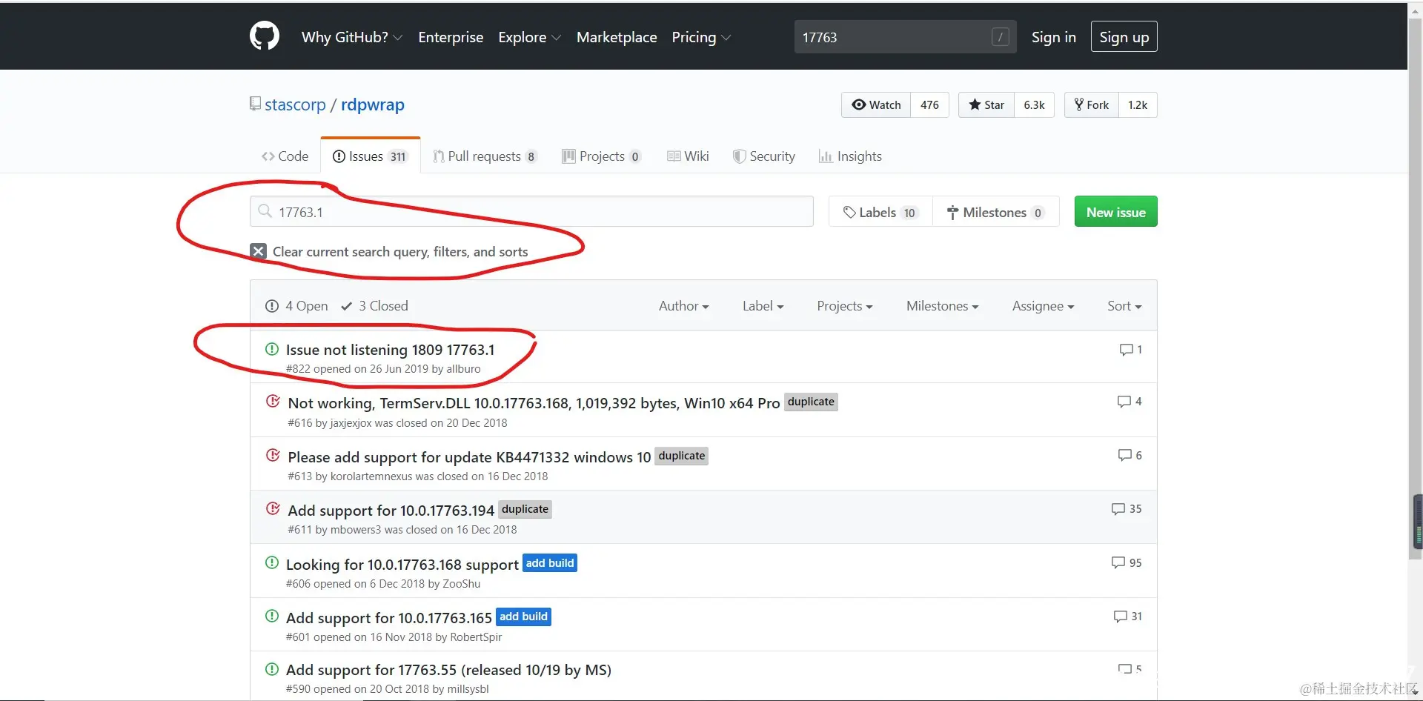Click the X icon to clear search filters
The image size is (1423, 701).
(258, 251)
